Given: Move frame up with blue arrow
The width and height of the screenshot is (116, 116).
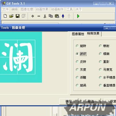Looking at the screenshot, I should pyautogui.click(x=63, y=16).
